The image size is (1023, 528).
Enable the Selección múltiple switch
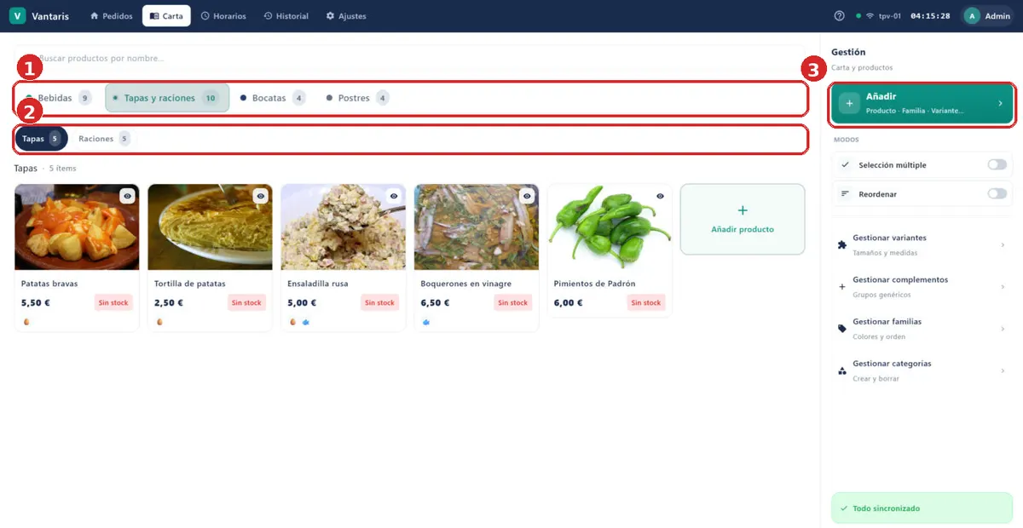click(997, 165)
